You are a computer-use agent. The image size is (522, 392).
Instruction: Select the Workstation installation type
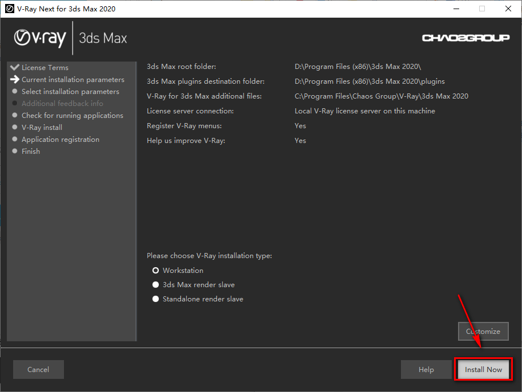coord(155,270)
